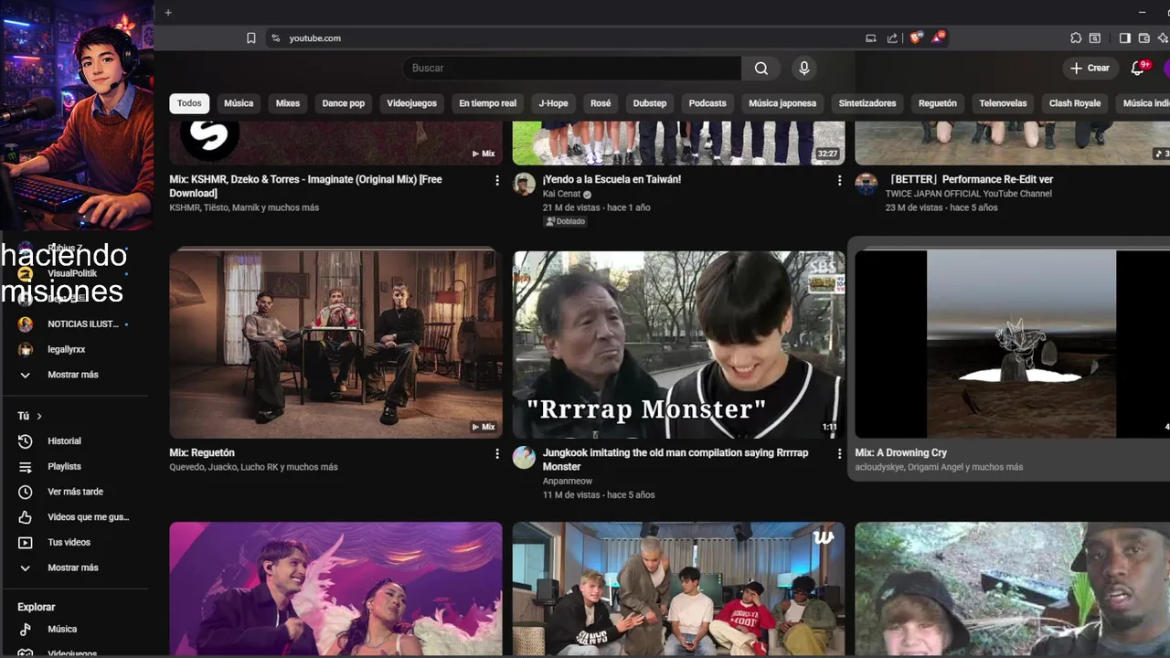This screenshot has width=1170, height=658.
Task: Play the studio group video thumbnail
Action: pos(678,589)
